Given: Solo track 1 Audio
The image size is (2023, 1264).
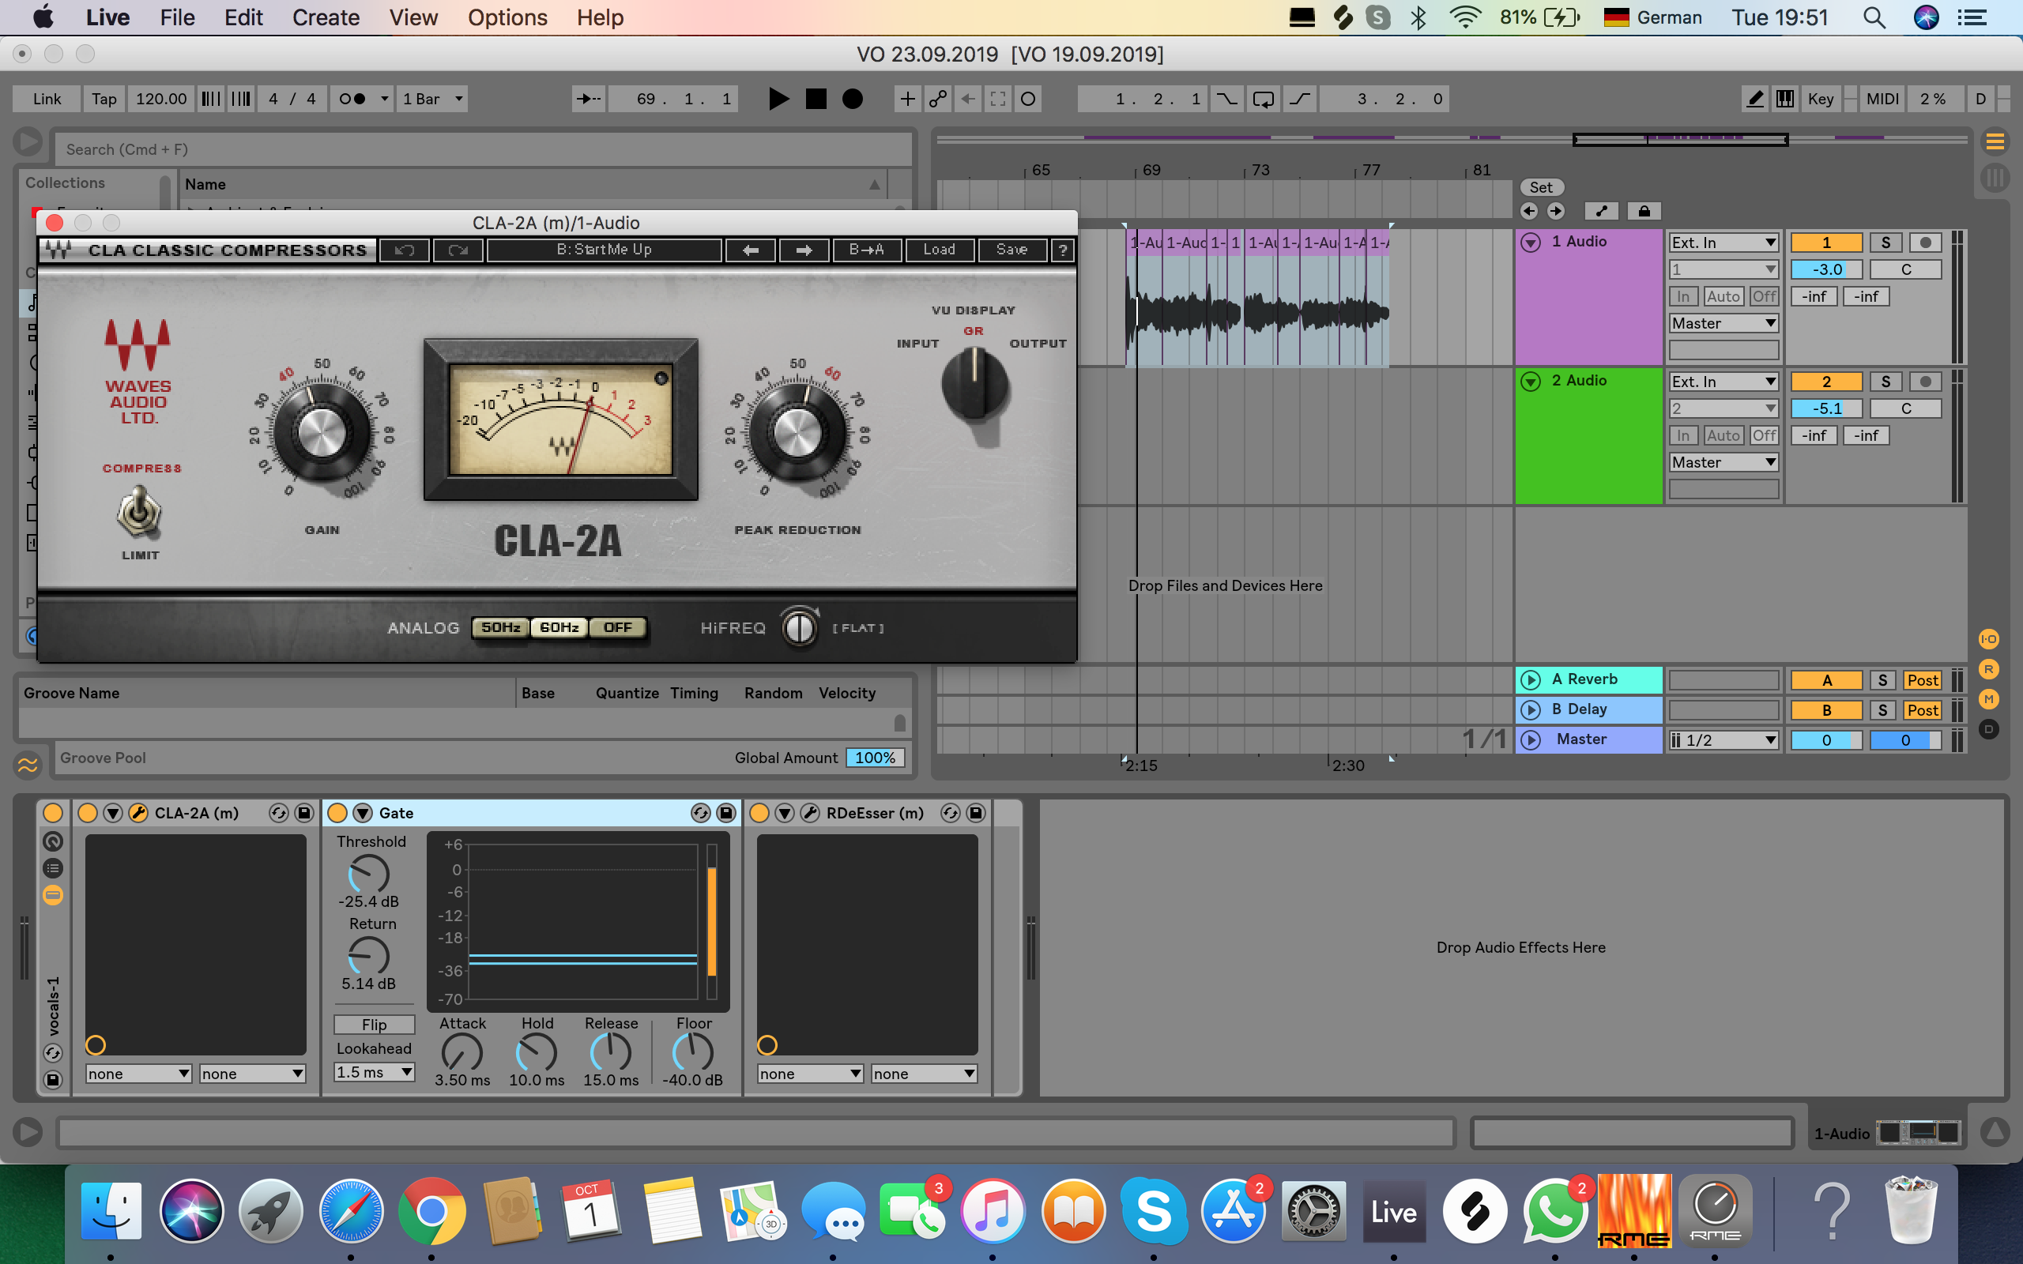Looking at the screenshot, I should pos(1885,243).
